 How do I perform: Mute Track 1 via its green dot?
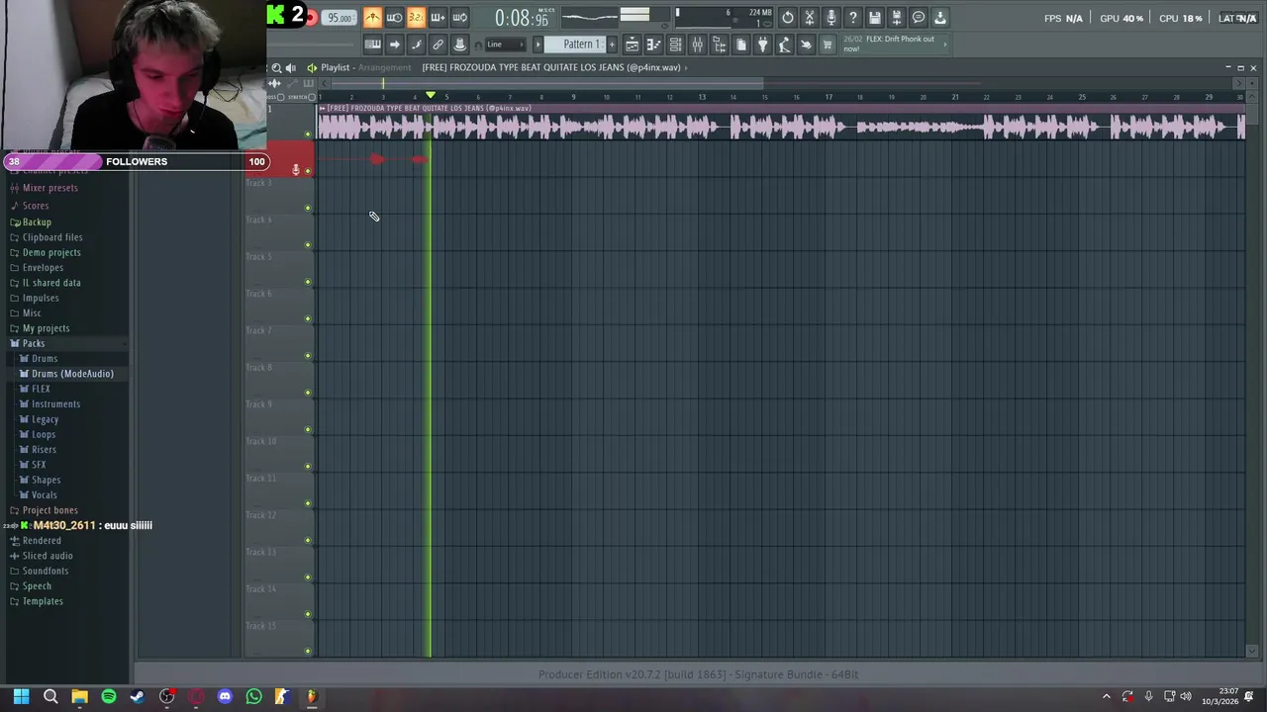tap(308, 133)
